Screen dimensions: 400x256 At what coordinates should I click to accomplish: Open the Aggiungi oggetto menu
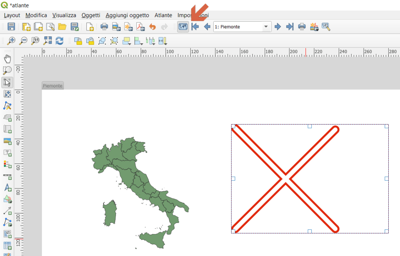pos(127,15)
